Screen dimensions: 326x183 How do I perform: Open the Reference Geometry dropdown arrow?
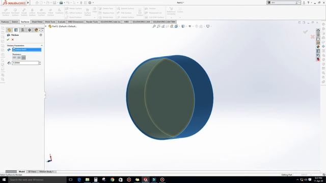[x=171, y=18]
